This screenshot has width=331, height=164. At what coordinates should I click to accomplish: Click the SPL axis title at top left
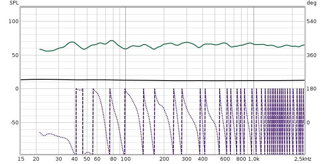pos(14,3)
